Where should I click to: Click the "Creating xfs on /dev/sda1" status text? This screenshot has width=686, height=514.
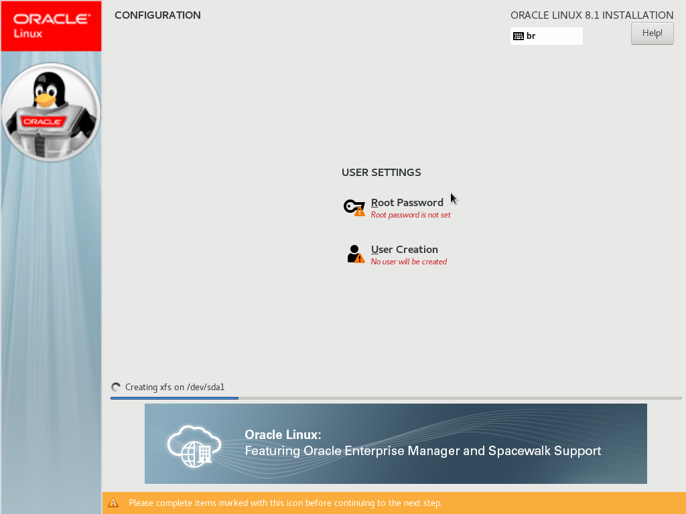click(x=175, y=388)
